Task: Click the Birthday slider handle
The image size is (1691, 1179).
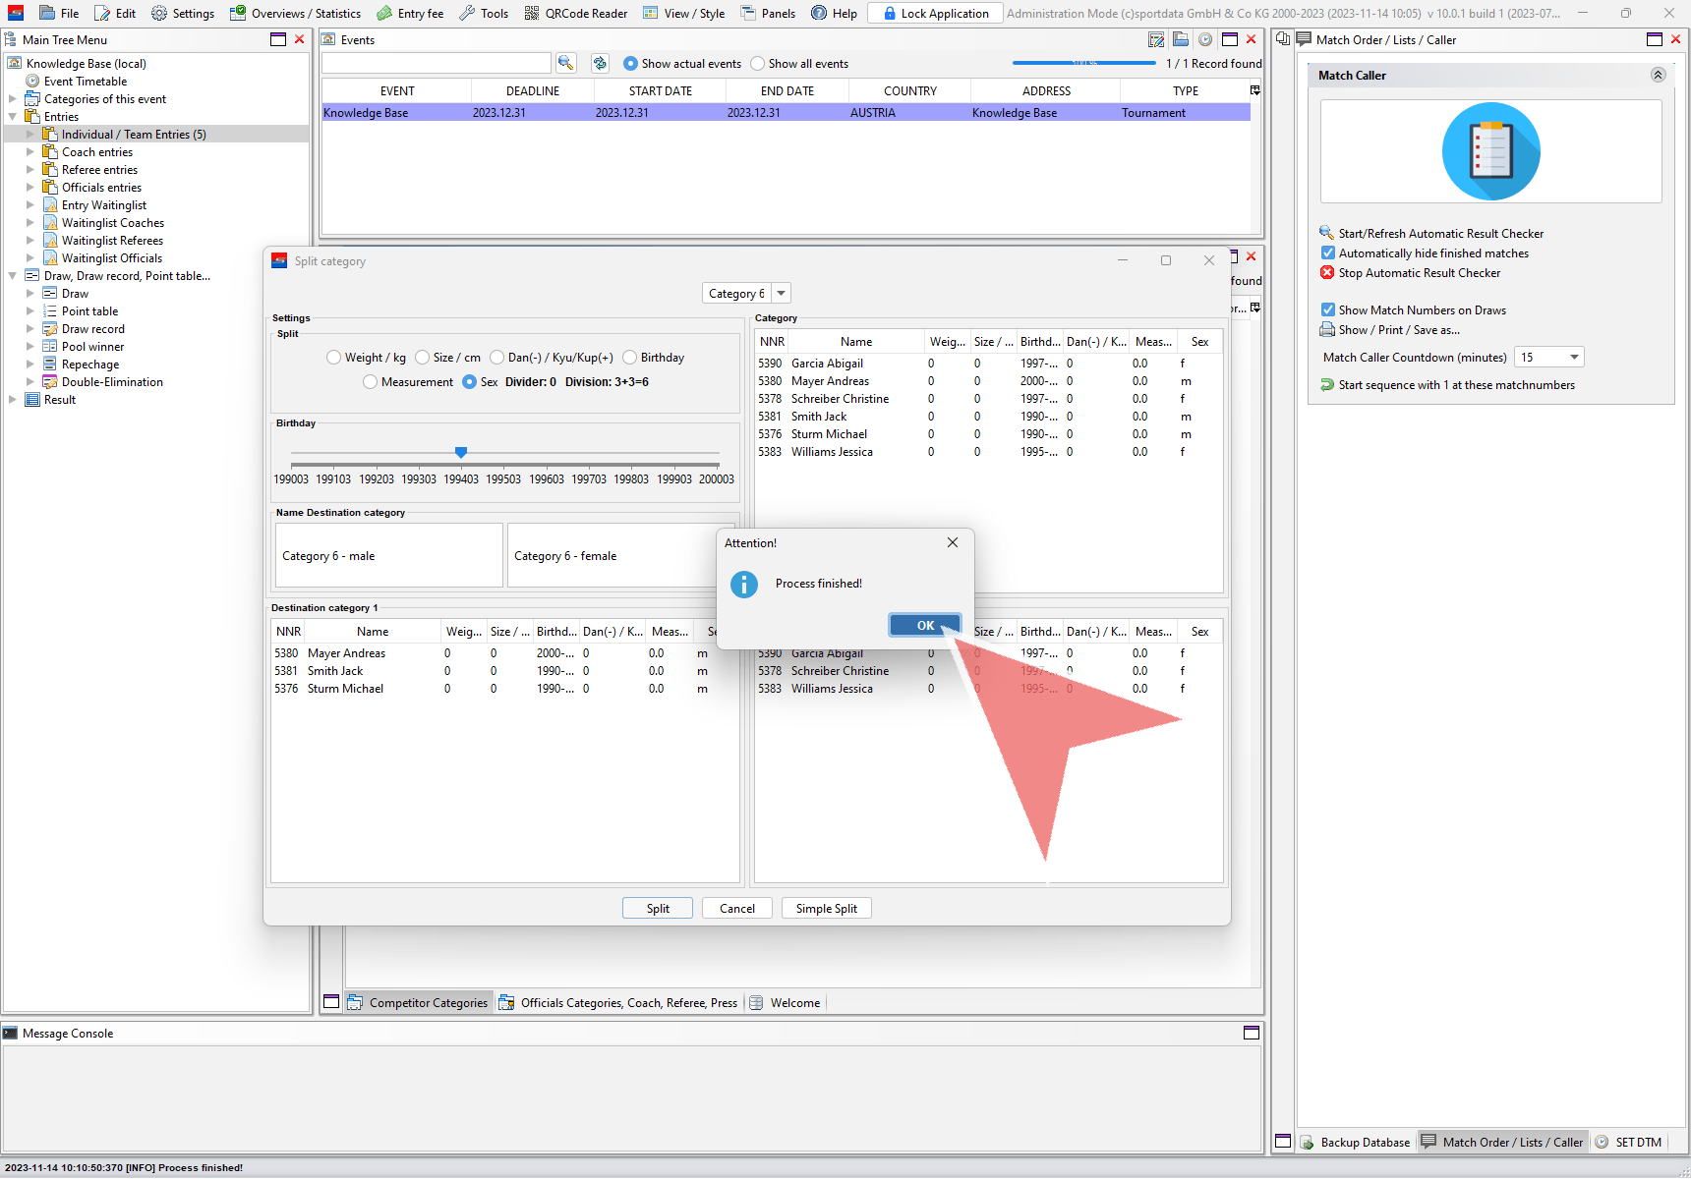Action: click(x=461, y=452)
